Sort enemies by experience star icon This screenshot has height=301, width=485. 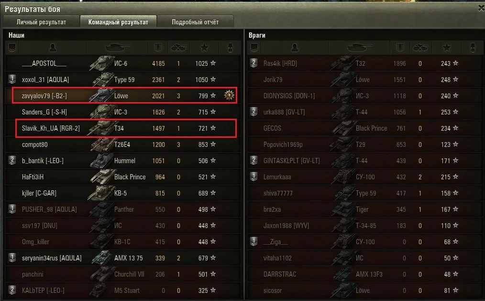446,48
